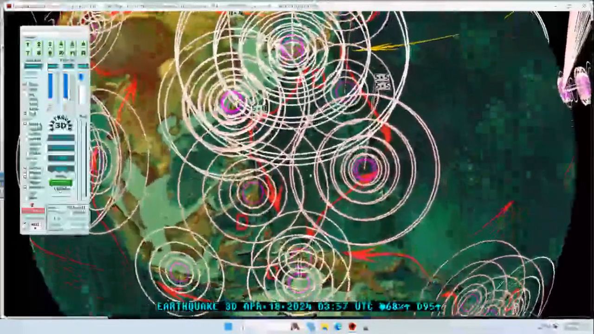
Task: Click the Earthquake 3D date and time readout
Action: click(x=297, y=307)
